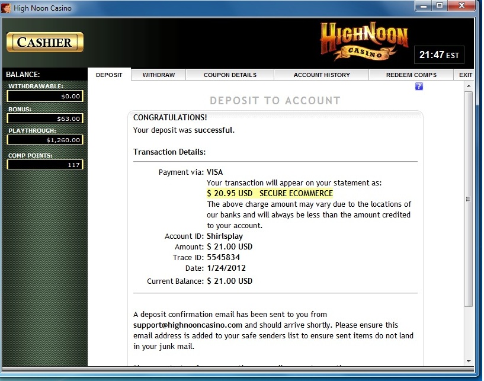
Task: Open the Coupon Details tab
Action: pyautogui.click(x=230, y=75)
